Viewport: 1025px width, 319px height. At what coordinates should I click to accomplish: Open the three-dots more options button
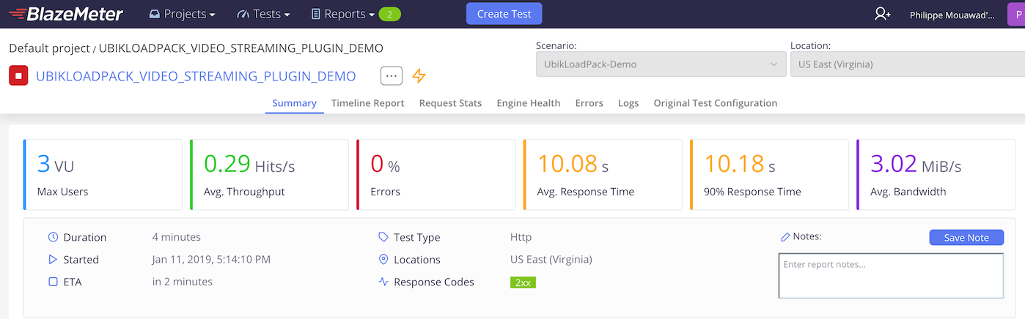tap(392, 75)
